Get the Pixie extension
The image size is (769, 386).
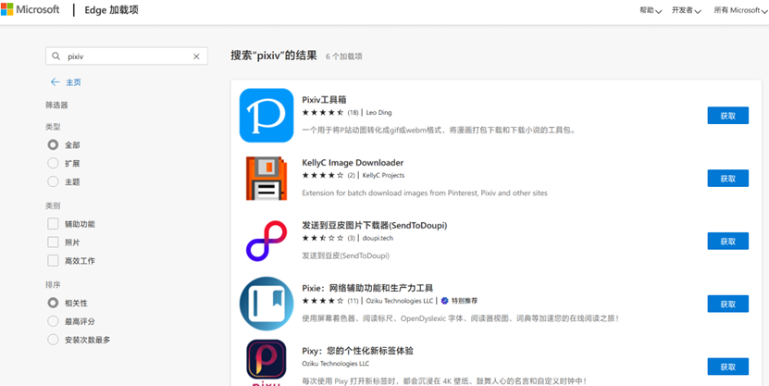727,305
